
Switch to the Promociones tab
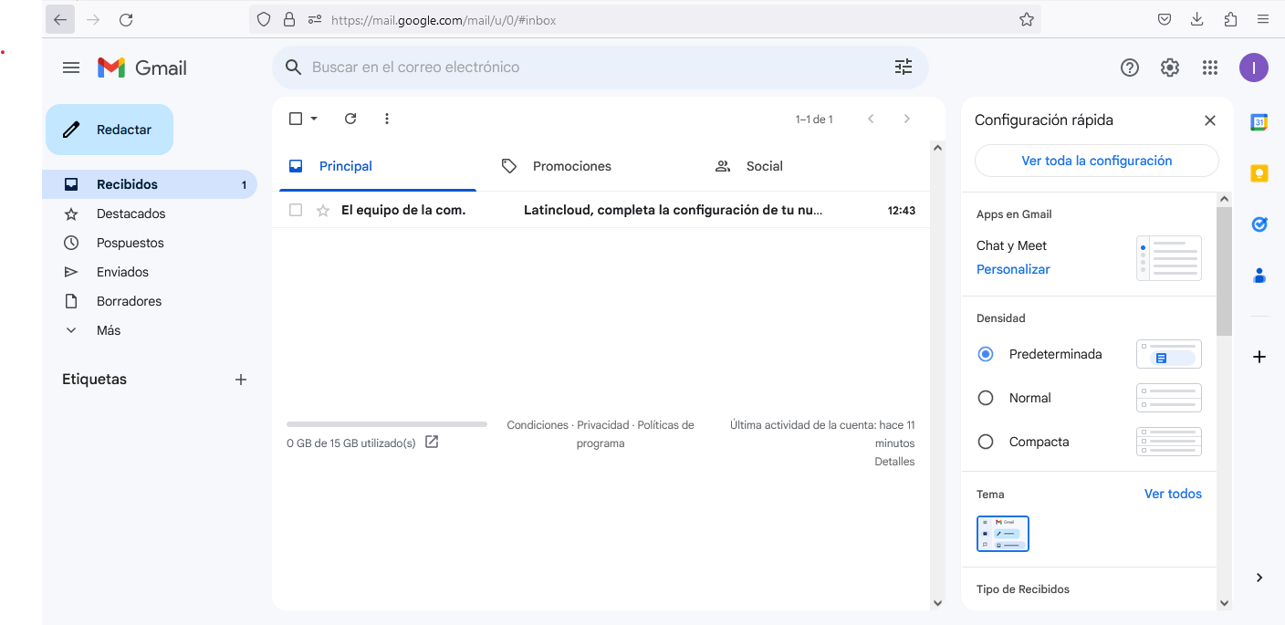click(571, 166)
